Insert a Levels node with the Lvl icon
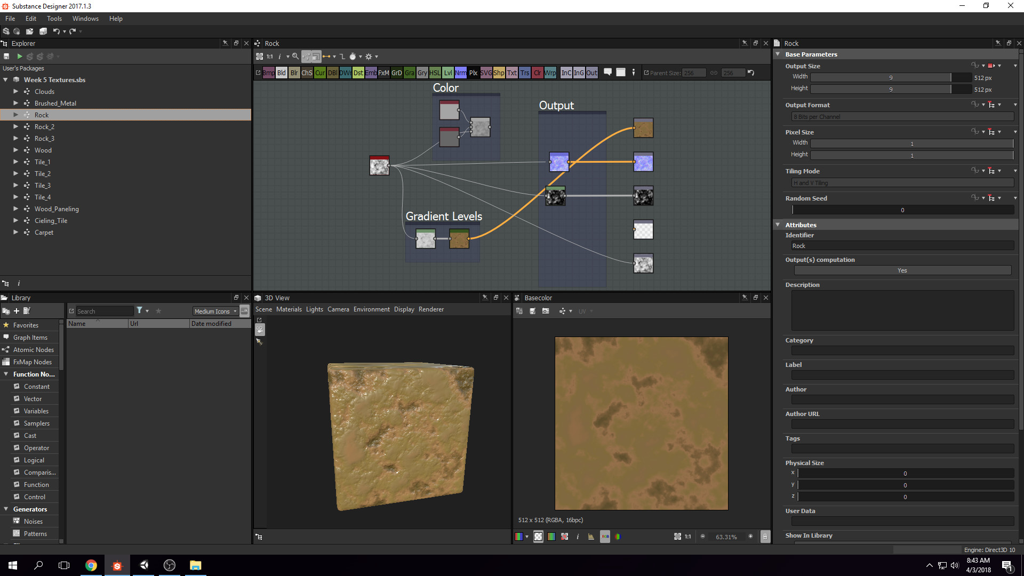The width and height of the screenshot is (1024, 576). coord(448,73)
